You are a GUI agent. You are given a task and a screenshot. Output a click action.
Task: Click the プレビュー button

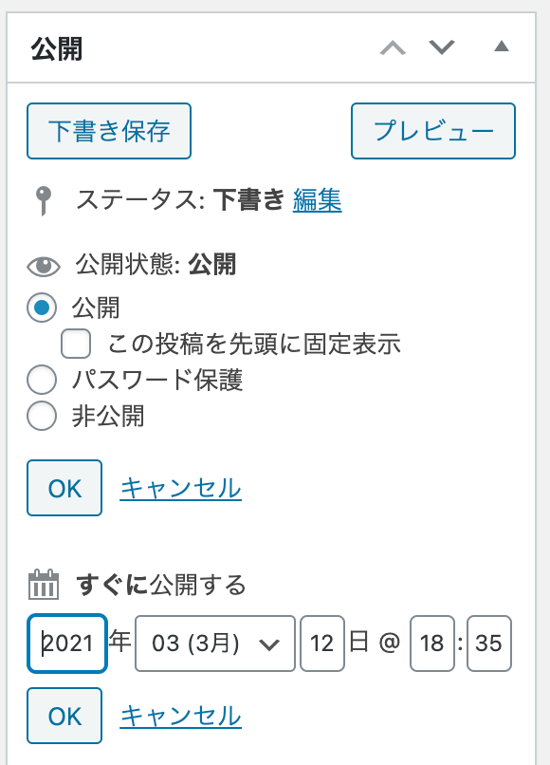(x=432, y=130)
